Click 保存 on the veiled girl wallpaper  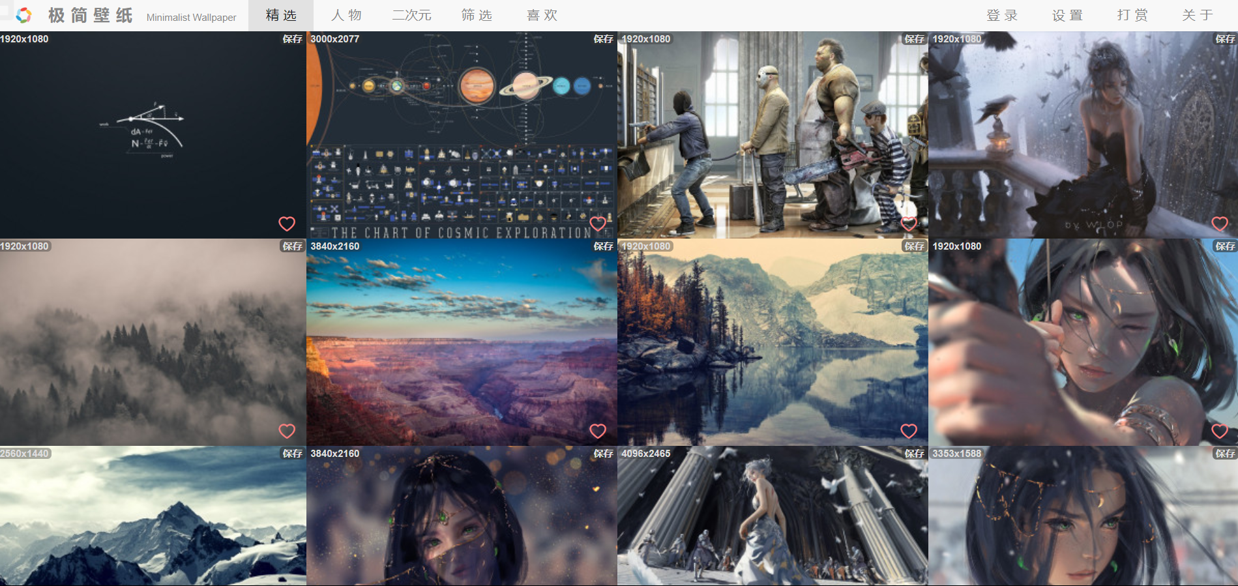click(x=604, y=454)
